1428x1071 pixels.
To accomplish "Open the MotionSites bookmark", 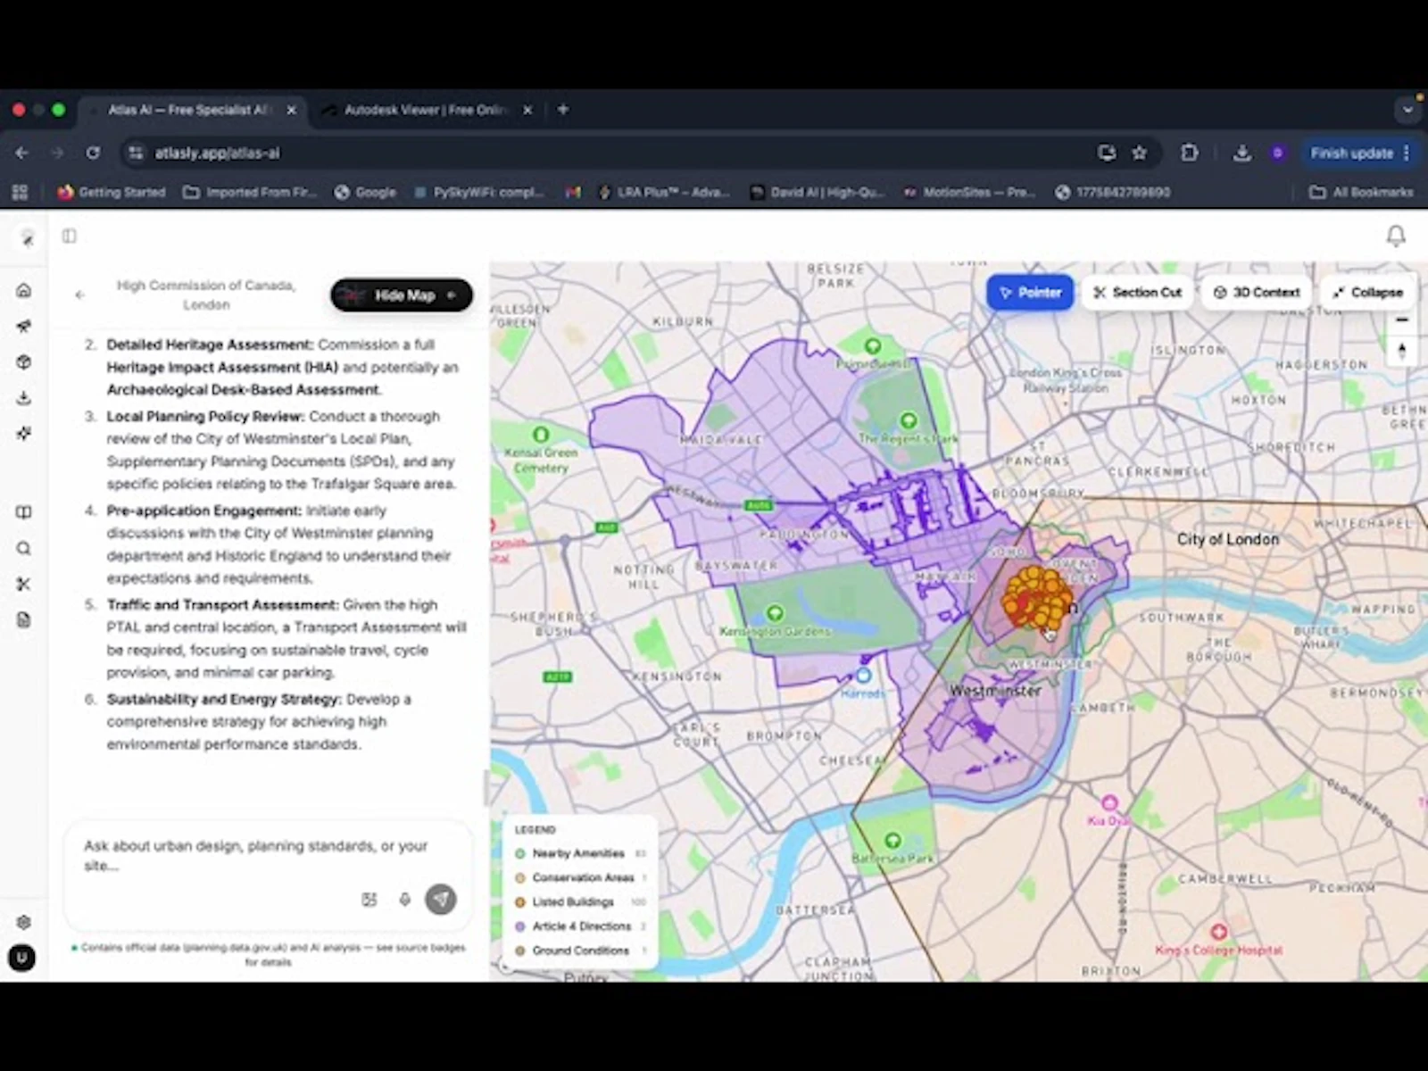I will click(x=969, y=192).
